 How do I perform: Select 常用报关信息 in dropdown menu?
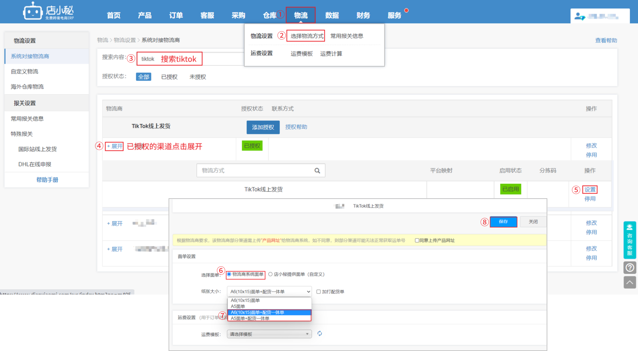click(x=347, y=36)
